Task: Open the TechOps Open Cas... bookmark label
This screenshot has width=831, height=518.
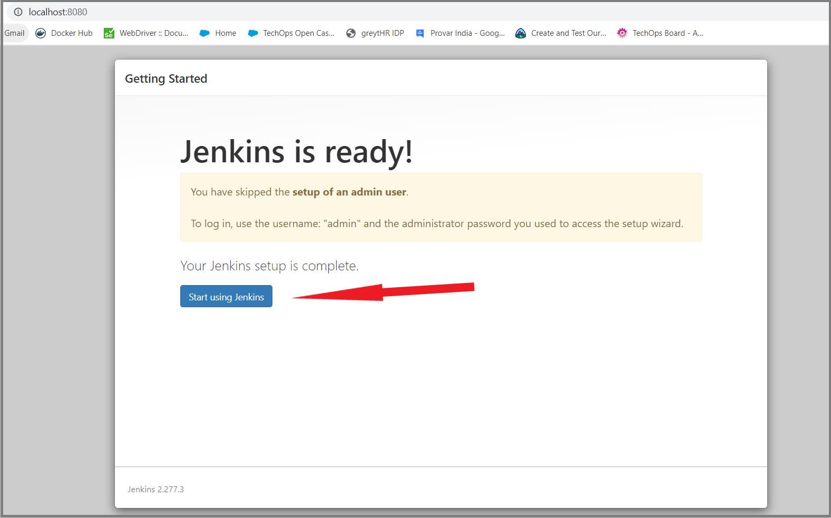Action: (x=299, y=33)
